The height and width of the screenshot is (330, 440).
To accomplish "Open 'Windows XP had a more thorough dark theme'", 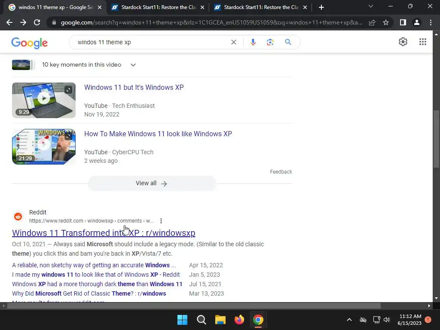I will [97, 284].
